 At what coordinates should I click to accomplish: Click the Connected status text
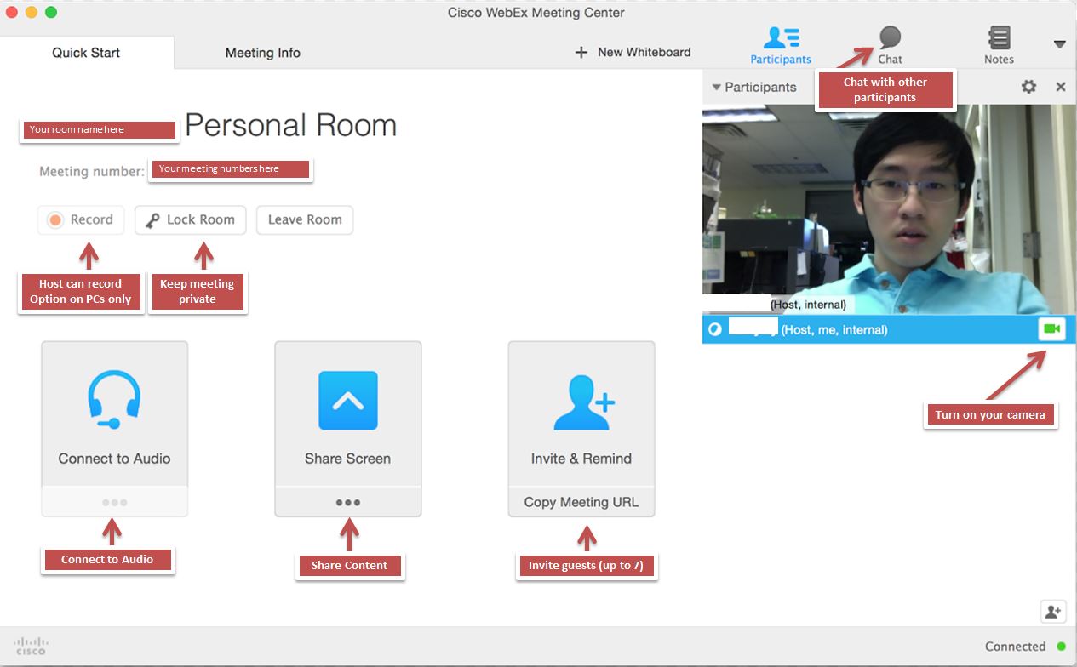[1015, 647]
